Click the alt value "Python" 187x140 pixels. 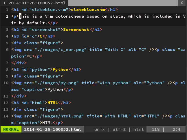[x=154, y=83]
